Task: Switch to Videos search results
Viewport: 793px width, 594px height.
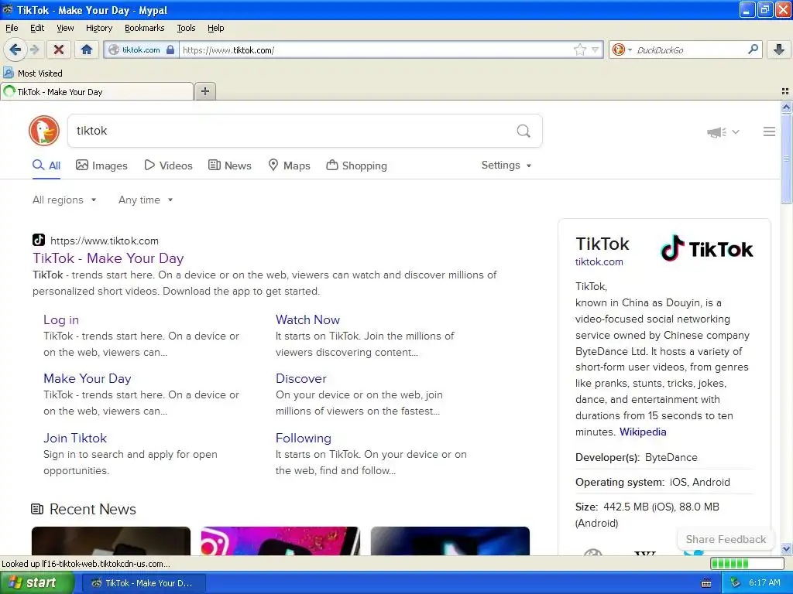Action: tap(168, 166)
